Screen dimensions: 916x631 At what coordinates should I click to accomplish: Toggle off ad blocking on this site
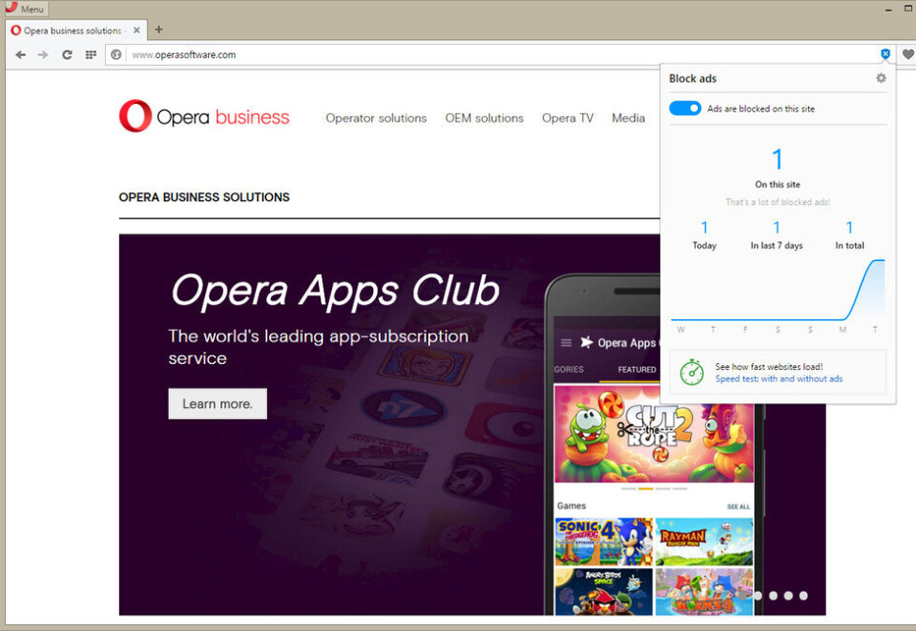coord(685,109)
